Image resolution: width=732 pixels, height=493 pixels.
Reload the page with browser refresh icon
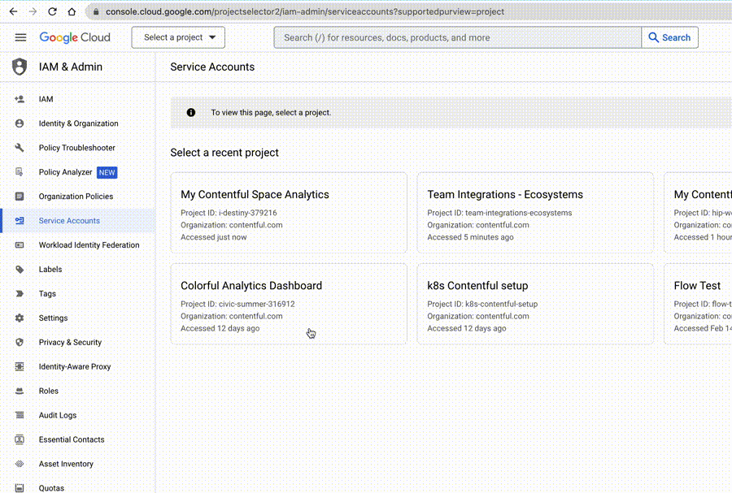[53, 12]
